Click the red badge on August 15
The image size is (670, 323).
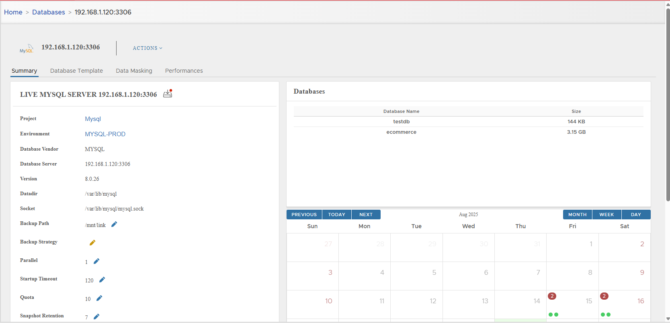tap(552, 296)
